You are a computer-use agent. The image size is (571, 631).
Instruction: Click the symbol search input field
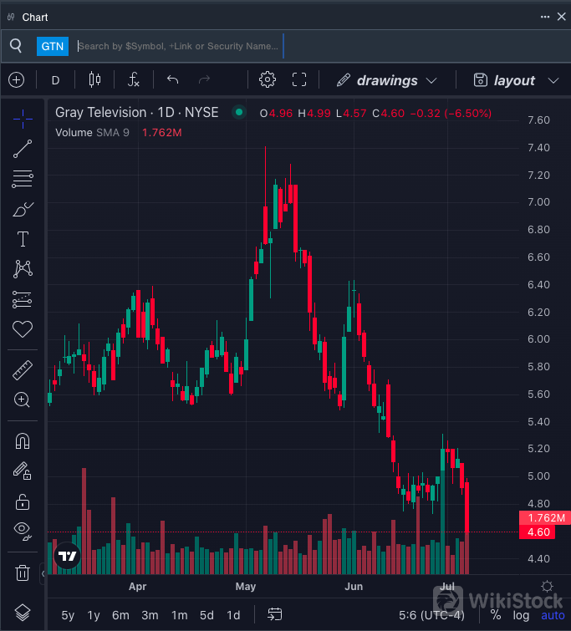pyautogui.click(x=178, y=46)
